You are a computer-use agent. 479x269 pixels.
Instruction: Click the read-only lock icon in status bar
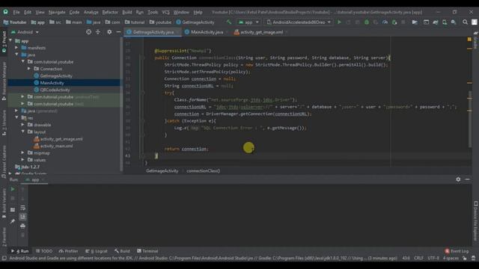pyautogui.click(x=464, y=259)
